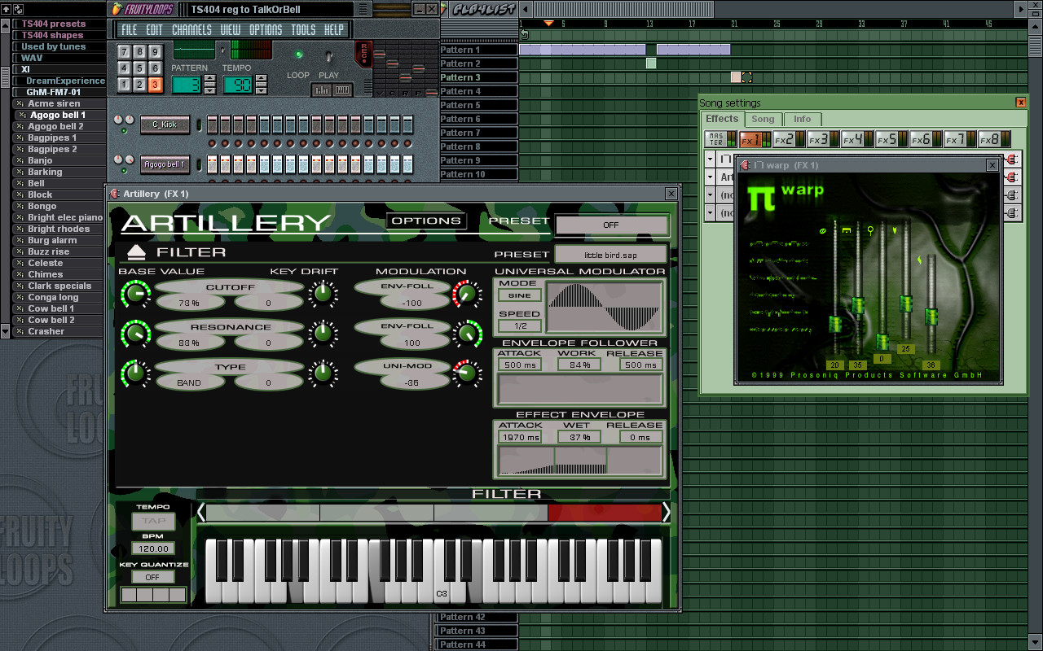
Task: Open the CHANNELS menu
Action: point(192,30)
